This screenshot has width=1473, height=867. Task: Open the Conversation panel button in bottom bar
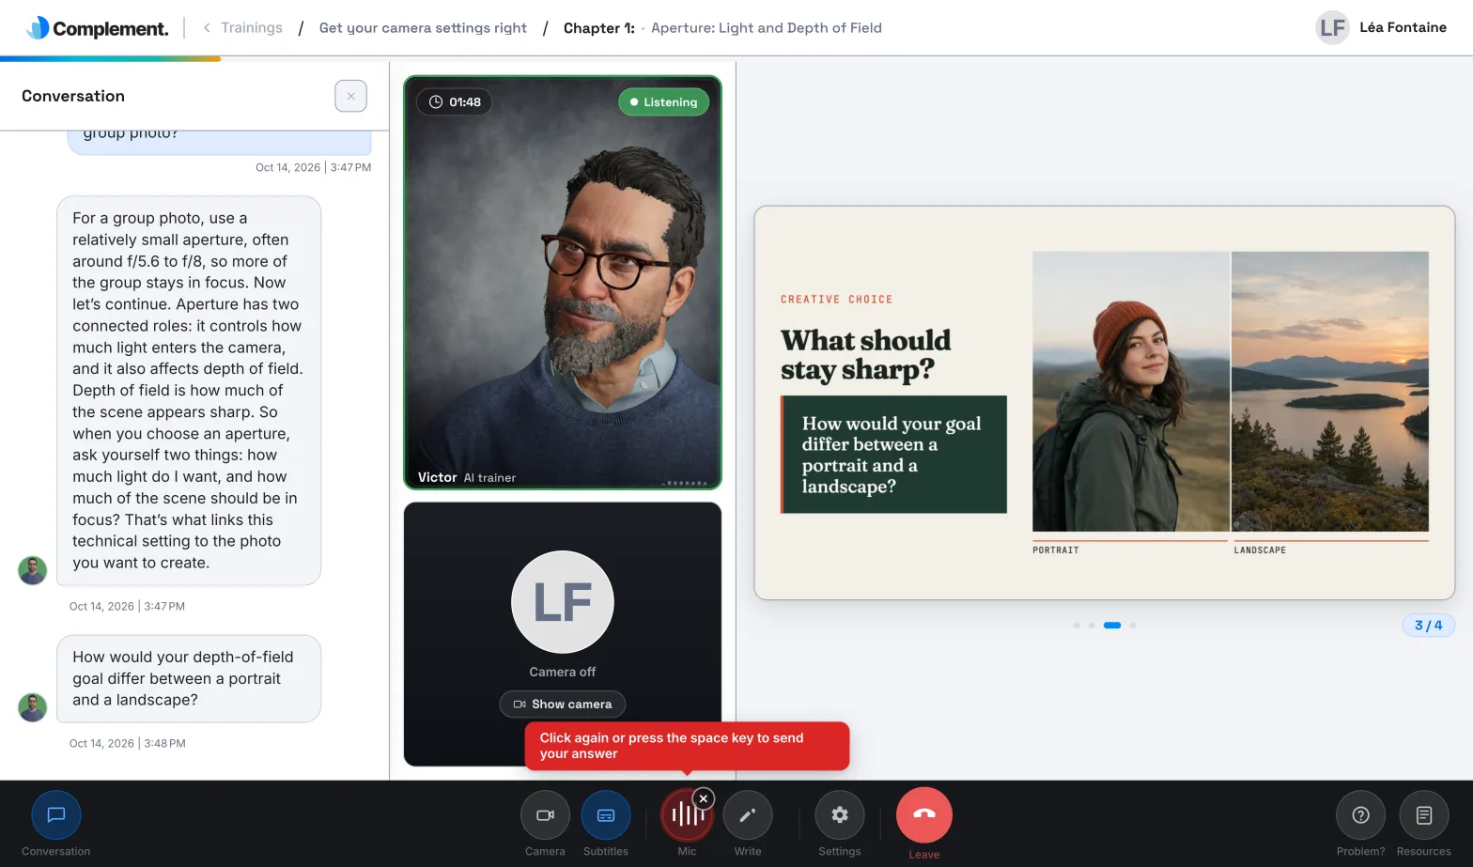point(56,815)
